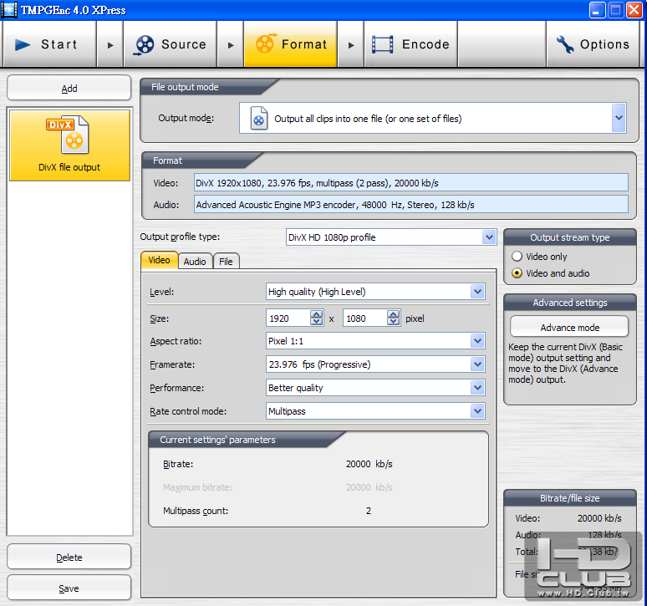
Task: Click the Save button
Action: [69, 588]
